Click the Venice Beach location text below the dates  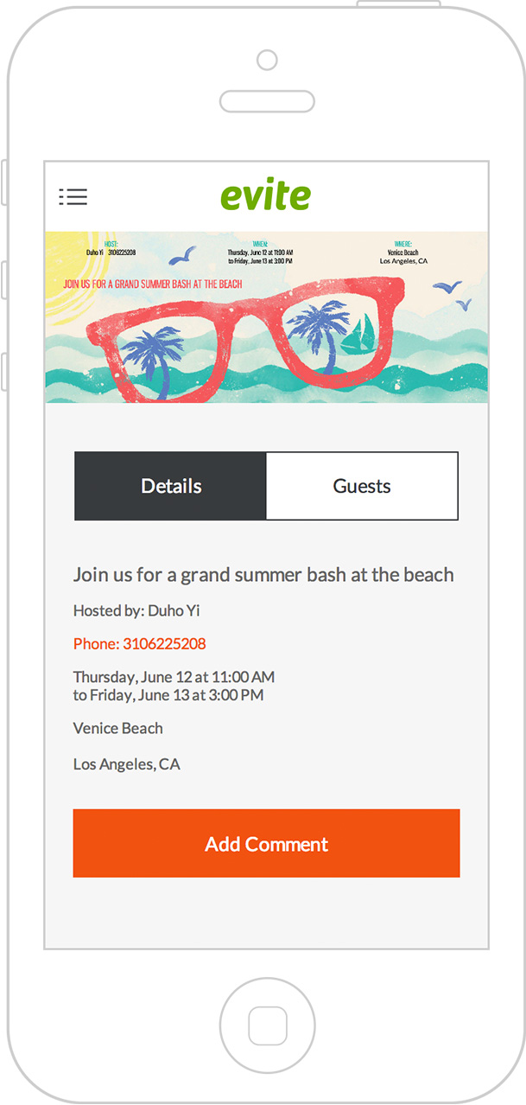click(118, 728)
